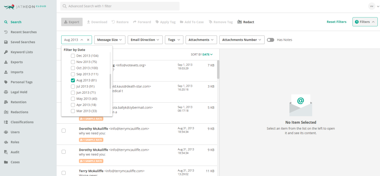The height and width of the screenshot is (176, 380).
Task: Click the Forward toolbar item
Action: pos(142,22)
